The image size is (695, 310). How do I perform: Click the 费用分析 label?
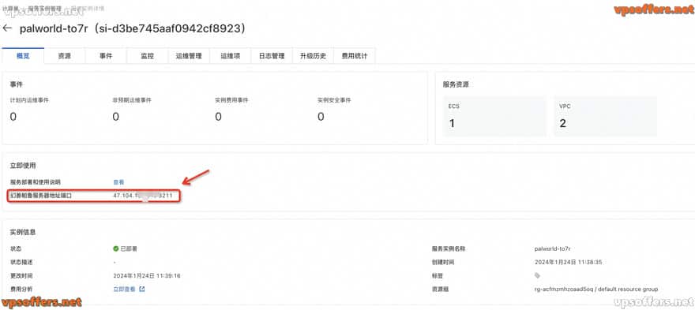[x=21, y=289]
